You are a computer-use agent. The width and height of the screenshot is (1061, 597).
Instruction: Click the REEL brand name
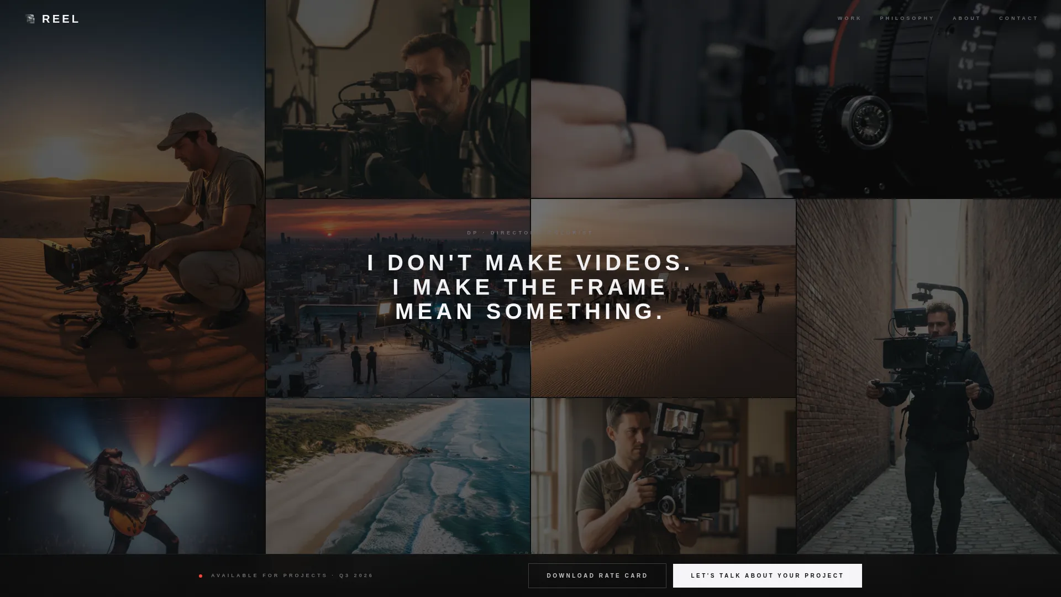click(x=61, y=19)
